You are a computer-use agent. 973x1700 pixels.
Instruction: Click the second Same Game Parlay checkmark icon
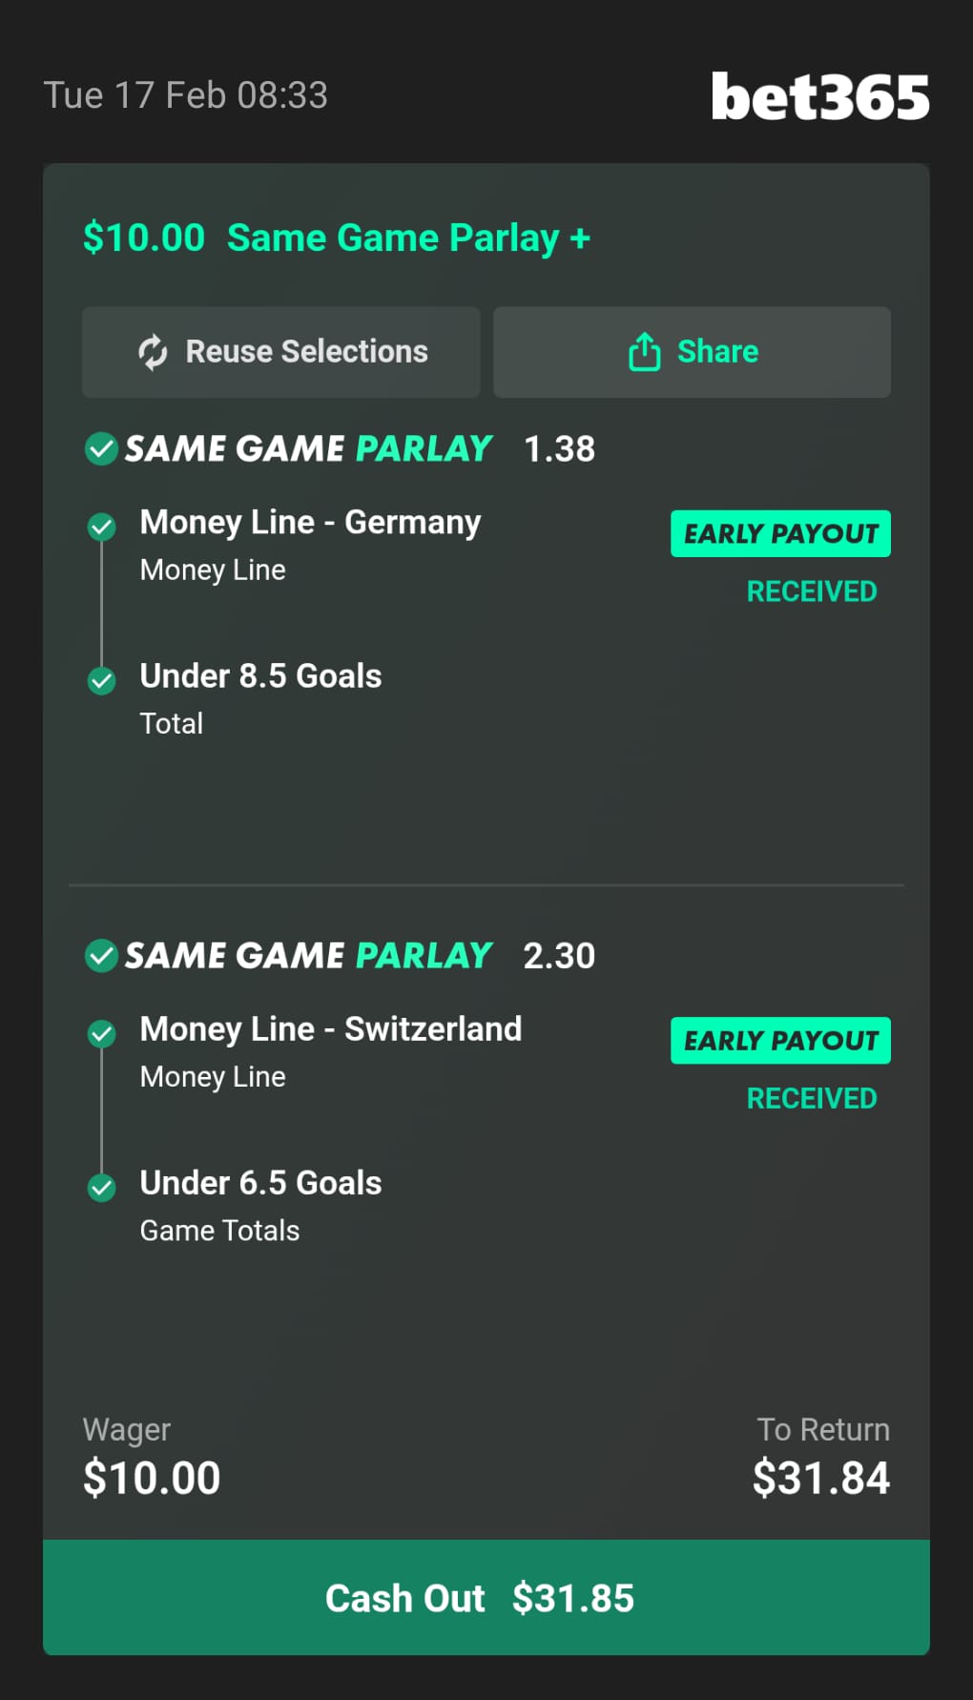pyautogui.click(x=101, y=955)
